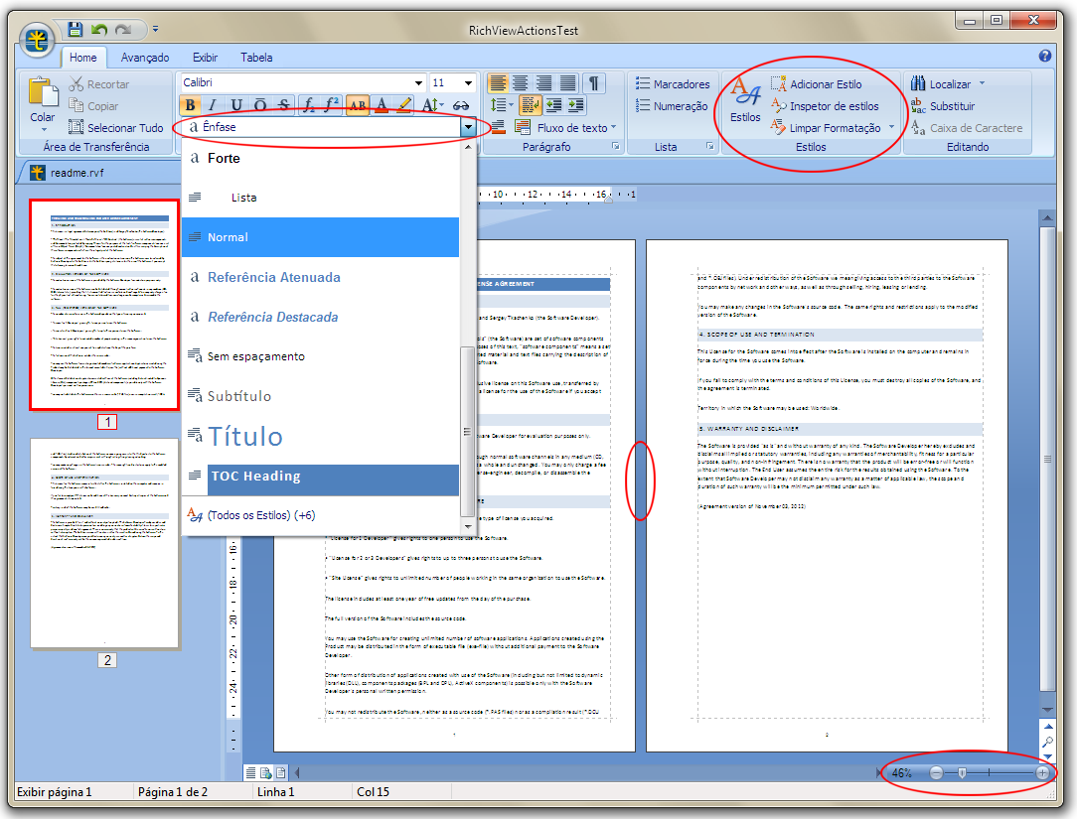This screenshot has width=1077, height=819.
Task: Toggle underline formatting button
Action: tap(236, 105)
